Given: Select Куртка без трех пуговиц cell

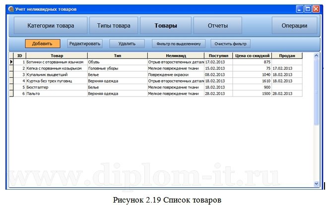Looking at the screenshot, I should pyautogui.click(x=57, y=81).
